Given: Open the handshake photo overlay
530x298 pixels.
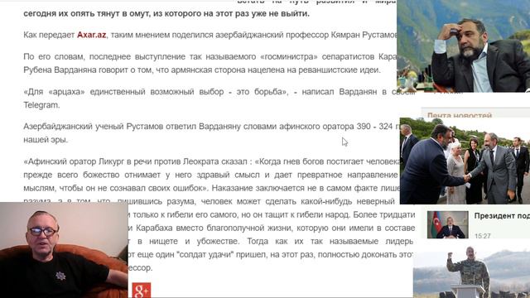Looking at the screenshot, I should coord(465,161).
